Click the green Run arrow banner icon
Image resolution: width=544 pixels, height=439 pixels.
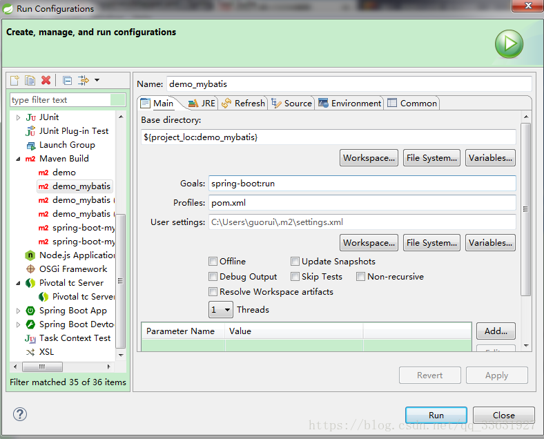click(x=509, y=44)
